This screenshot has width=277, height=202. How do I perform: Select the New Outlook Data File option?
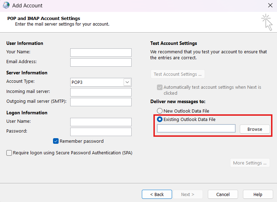click(x=160, y=111)
